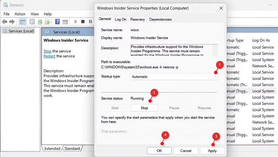Click the Display name value Windows Insider Service
Viewport: 278px width, 157px height.
pyautogui.click(x=149, y=38)
